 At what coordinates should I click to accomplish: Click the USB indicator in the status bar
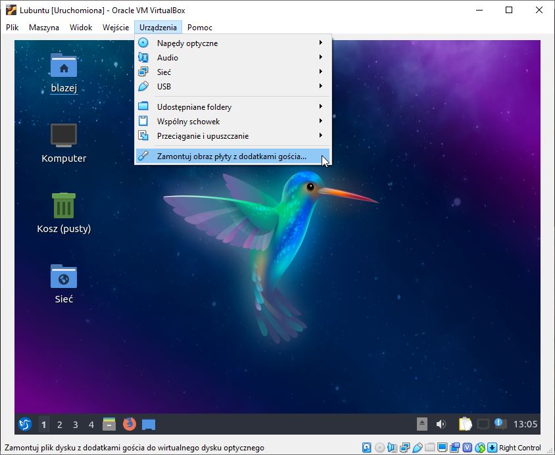[x=418, y=448]
